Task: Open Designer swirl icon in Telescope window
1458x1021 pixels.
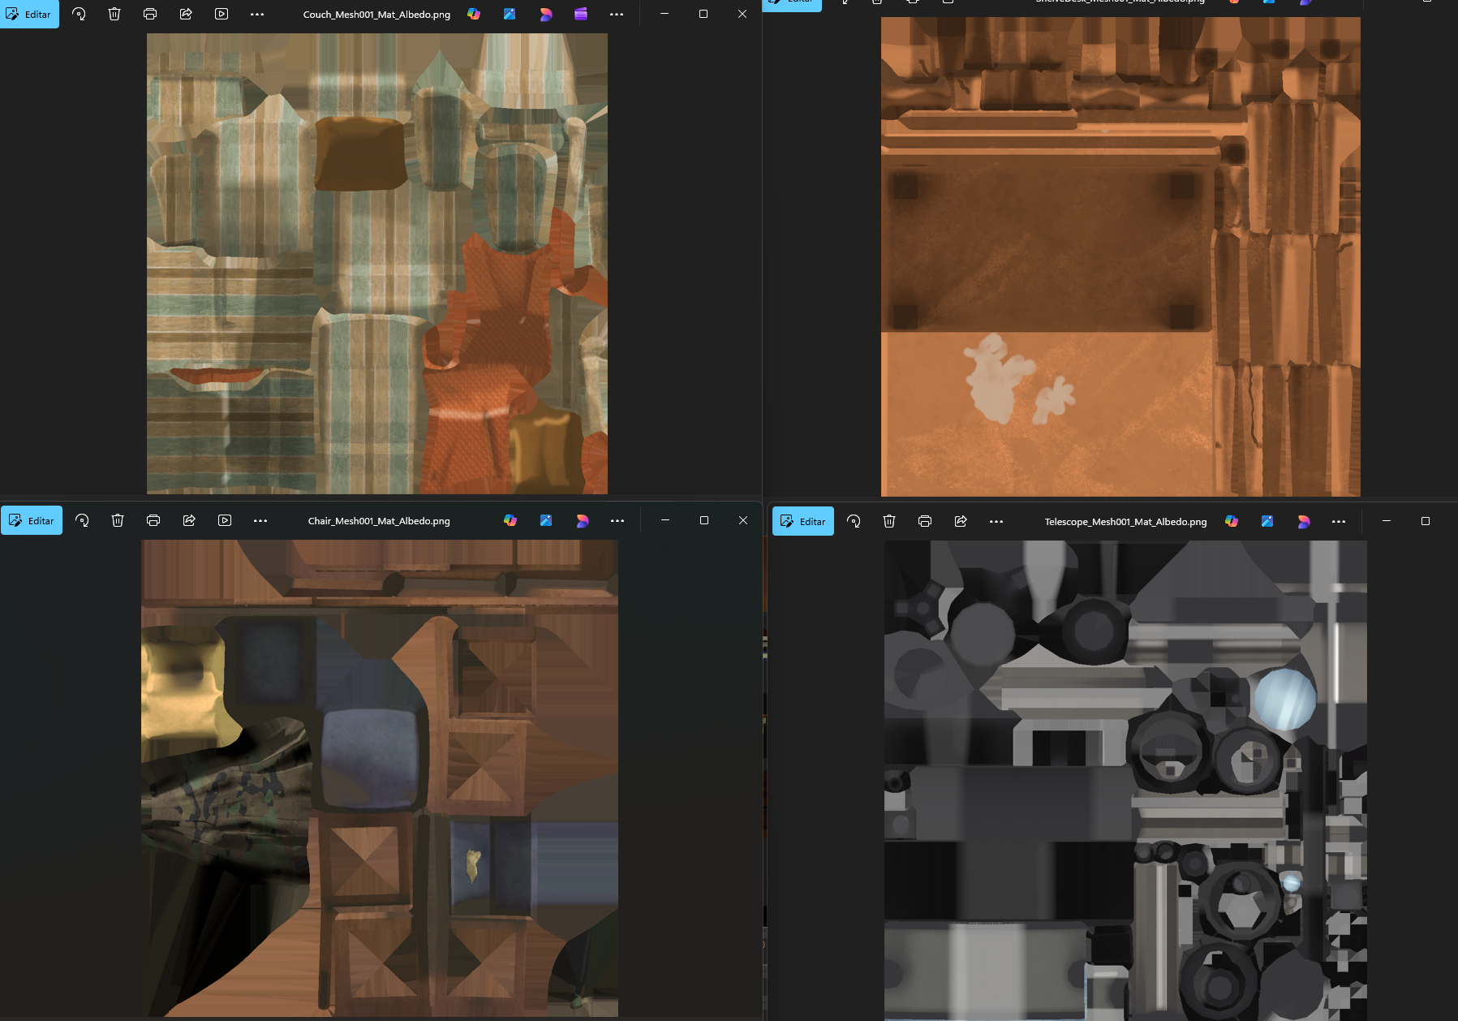Action: tap(1303, 521)
